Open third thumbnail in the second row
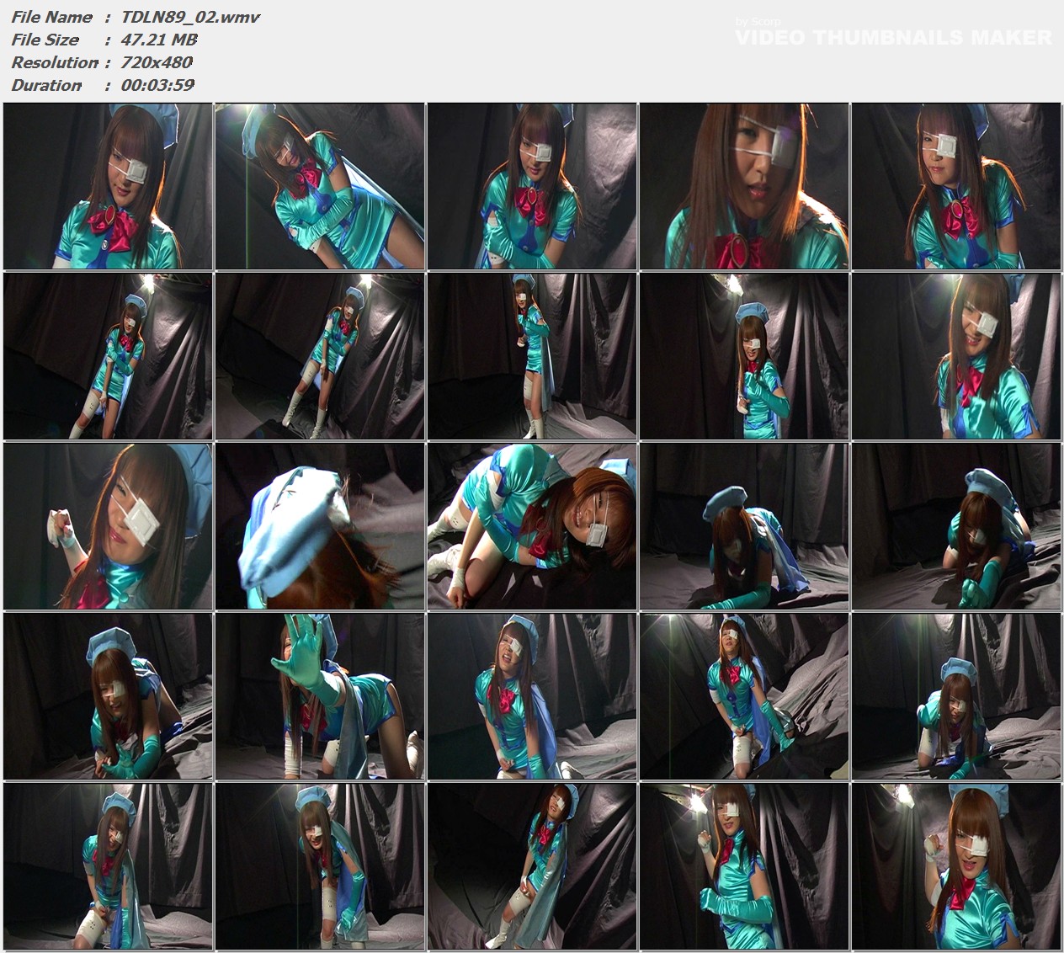Viewport: 1064px width, 953px height. point(532,356)
